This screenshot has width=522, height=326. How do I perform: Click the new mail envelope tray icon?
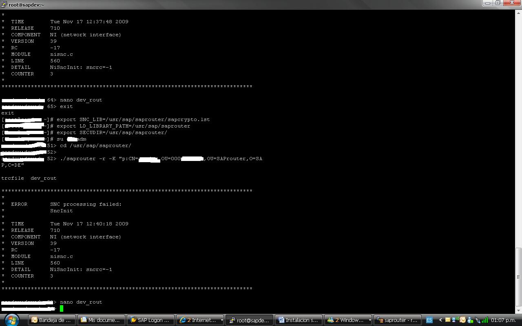coord(448,320)
